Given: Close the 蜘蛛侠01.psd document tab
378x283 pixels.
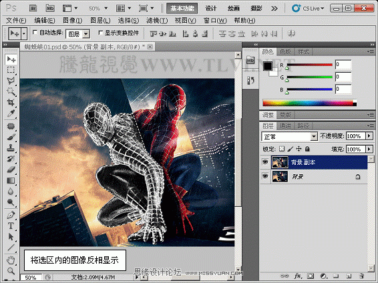Looking at the screenshot, I should click(150, 47).
